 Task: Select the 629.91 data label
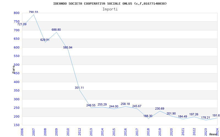pos(45,40)
